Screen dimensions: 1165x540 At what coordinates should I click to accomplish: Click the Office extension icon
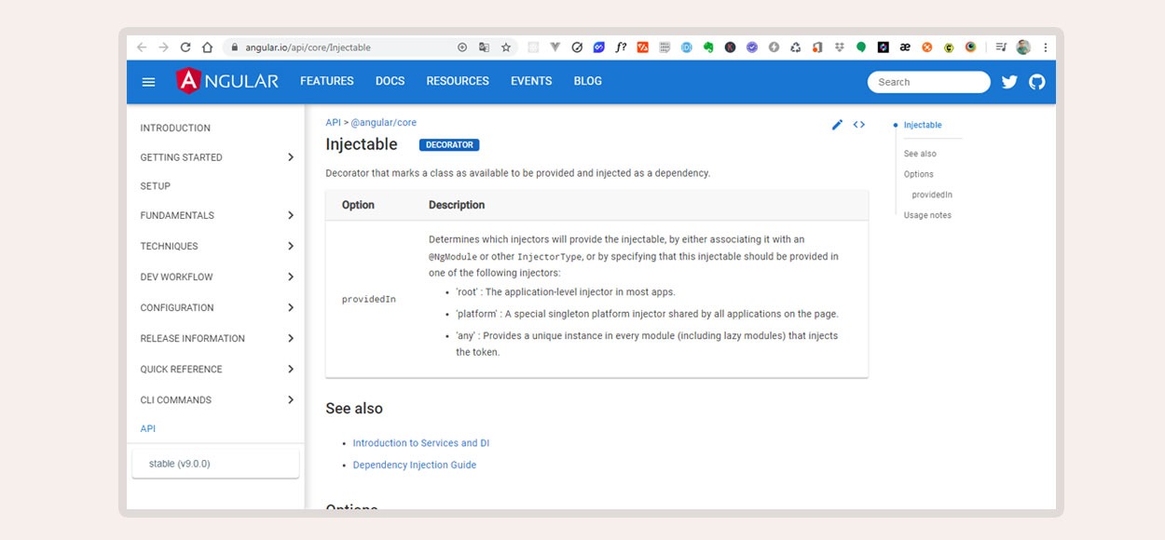pos(817,47)
